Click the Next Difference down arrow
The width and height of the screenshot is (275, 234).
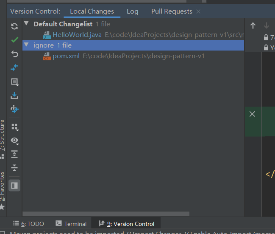[266, 25]
